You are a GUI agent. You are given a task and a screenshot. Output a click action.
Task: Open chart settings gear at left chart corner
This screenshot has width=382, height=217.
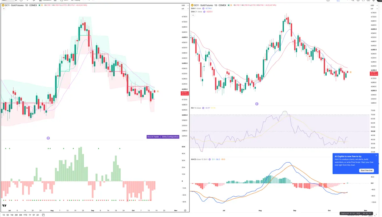click(185, 210)
